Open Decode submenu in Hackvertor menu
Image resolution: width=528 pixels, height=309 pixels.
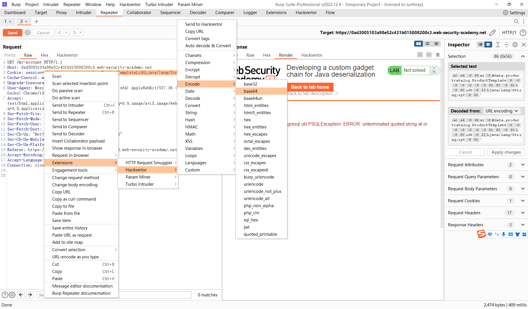(x=207, y=98)
